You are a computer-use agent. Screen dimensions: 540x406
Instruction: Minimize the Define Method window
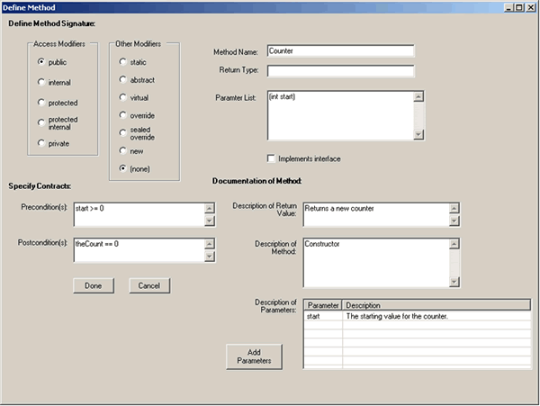(x=509, y=7)
